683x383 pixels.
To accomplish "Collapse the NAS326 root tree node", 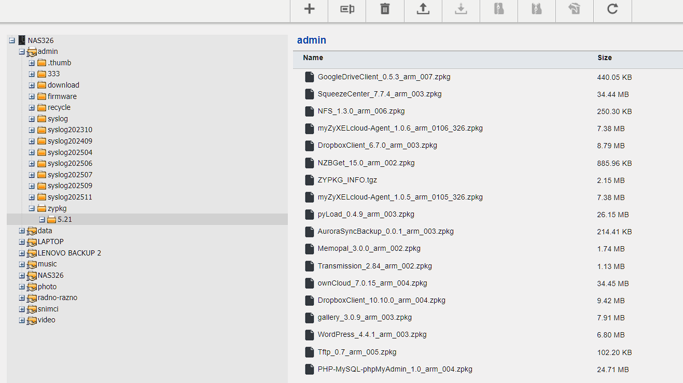I will tap(12, 40).
